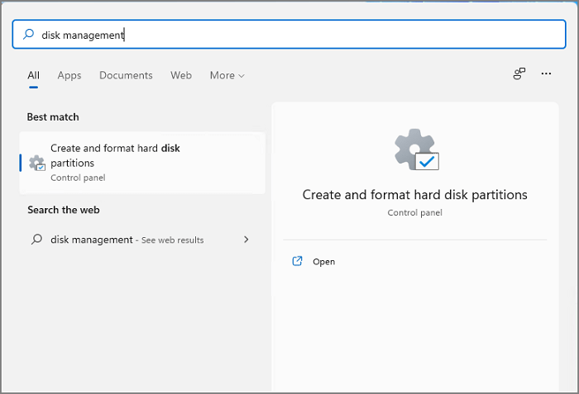Viewport: 579px width, 394px height.
Task: Click the preview pane title 'Create and format hard disk partitions'
Action: pyautogui.click(x=414, y=195)
